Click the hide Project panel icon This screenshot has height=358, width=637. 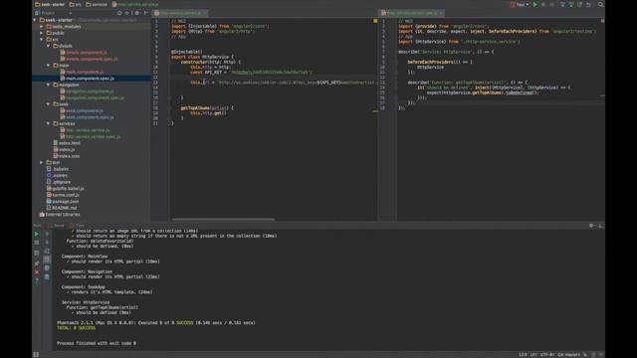(146, 13)
